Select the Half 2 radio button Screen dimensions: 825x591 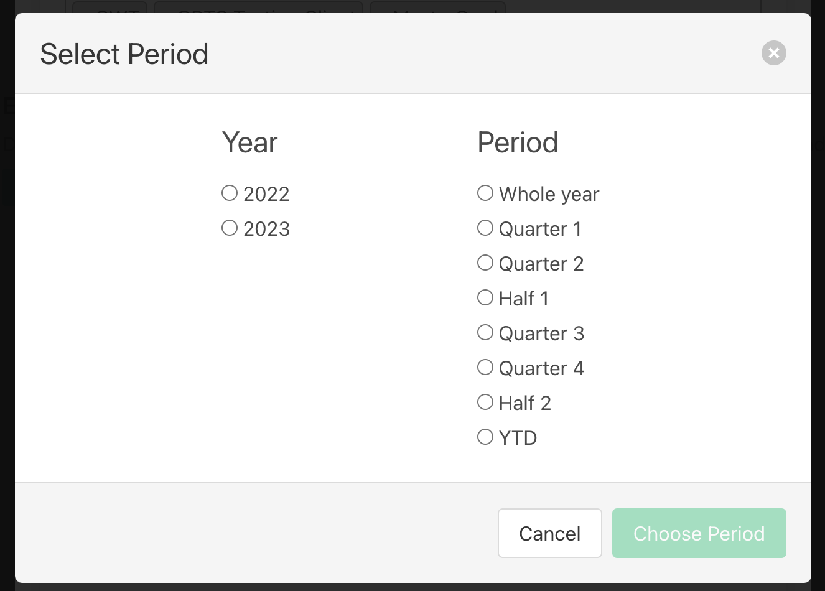pos(485,403)
